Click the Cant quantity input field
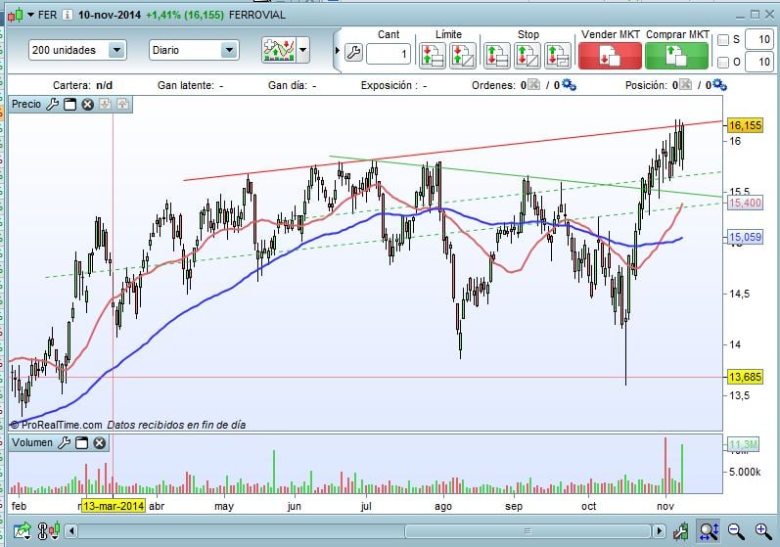 pos(389,54)
